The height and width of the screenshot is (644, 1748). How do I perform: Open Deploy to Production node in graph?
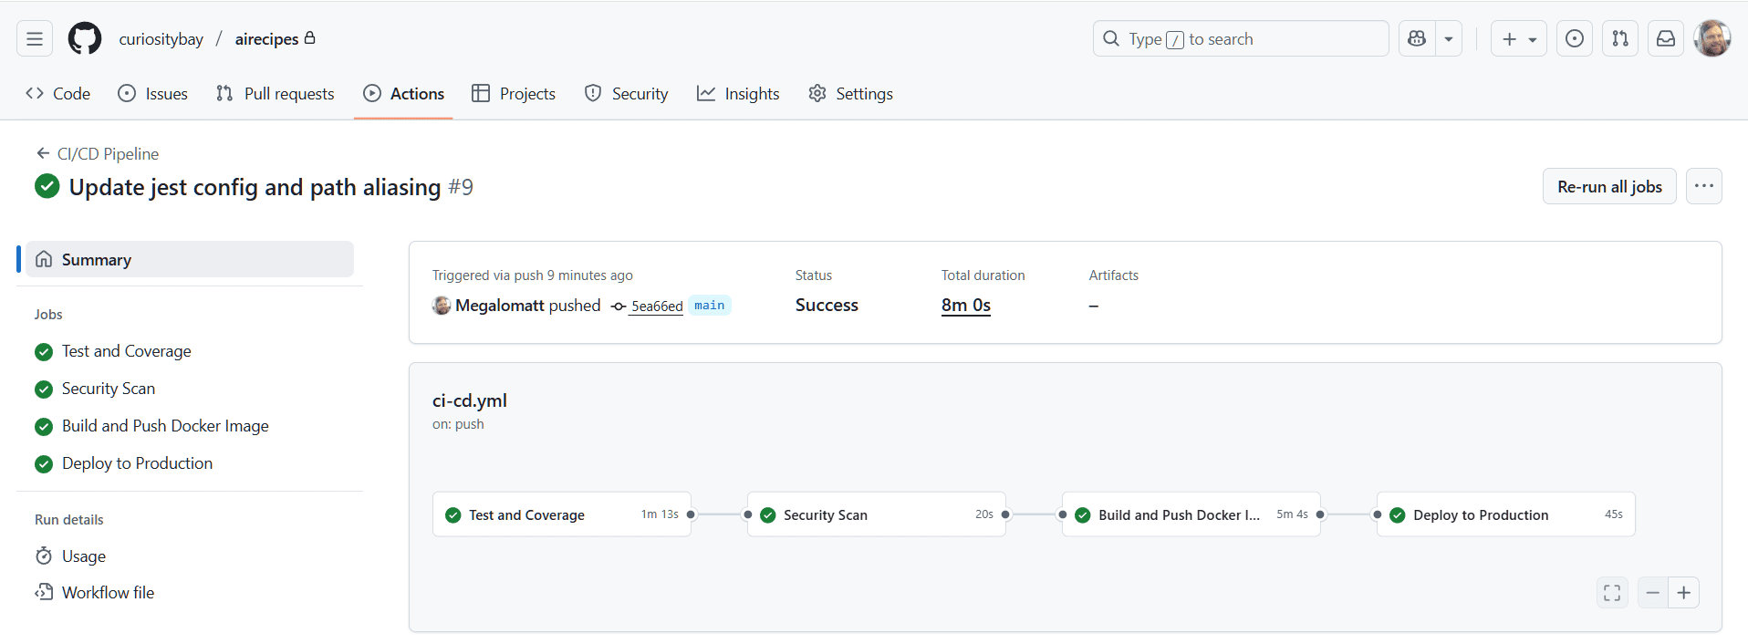click(1506, 514)
